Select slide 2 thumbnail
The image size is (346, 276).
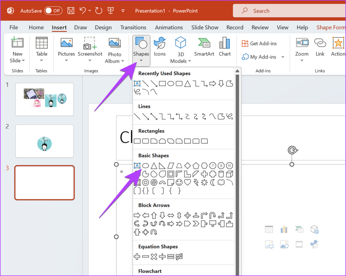pyautogui.click(x=44, y=141)
